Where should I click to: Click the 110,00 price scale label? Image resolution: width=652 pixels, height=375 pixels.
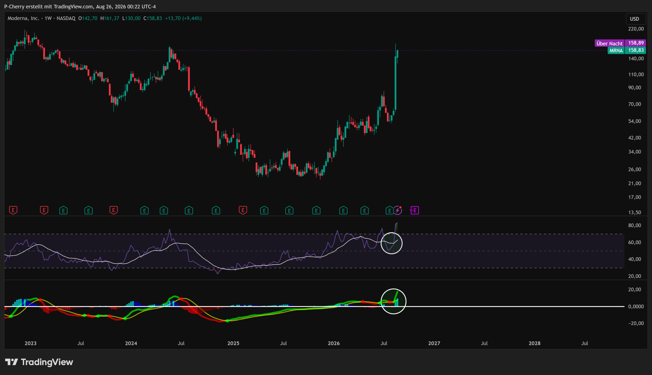636,74
